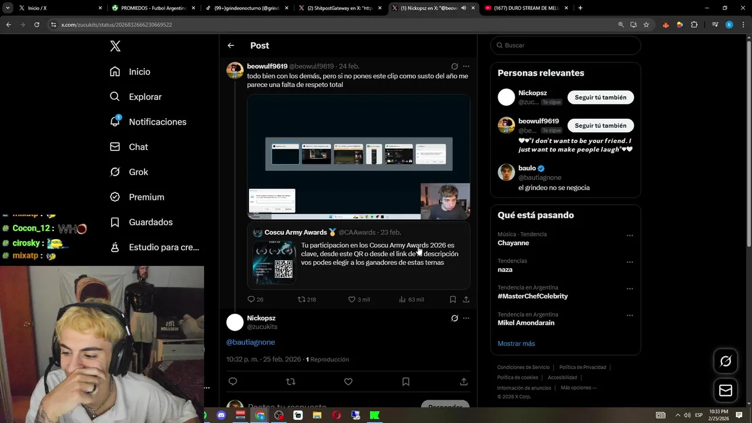Image resolution: width=752 pixels, height=423 pixels.
Task: Click the reply icon under Nickopsz's post
Action: (x=233, y=382)
